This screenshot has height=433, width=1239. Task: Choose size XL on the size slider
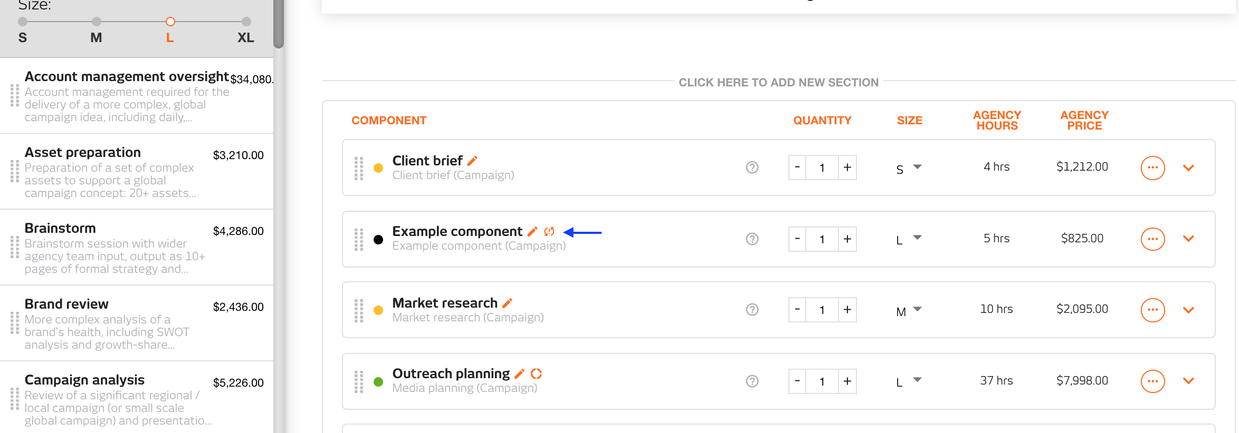click(x=246, y=22)
